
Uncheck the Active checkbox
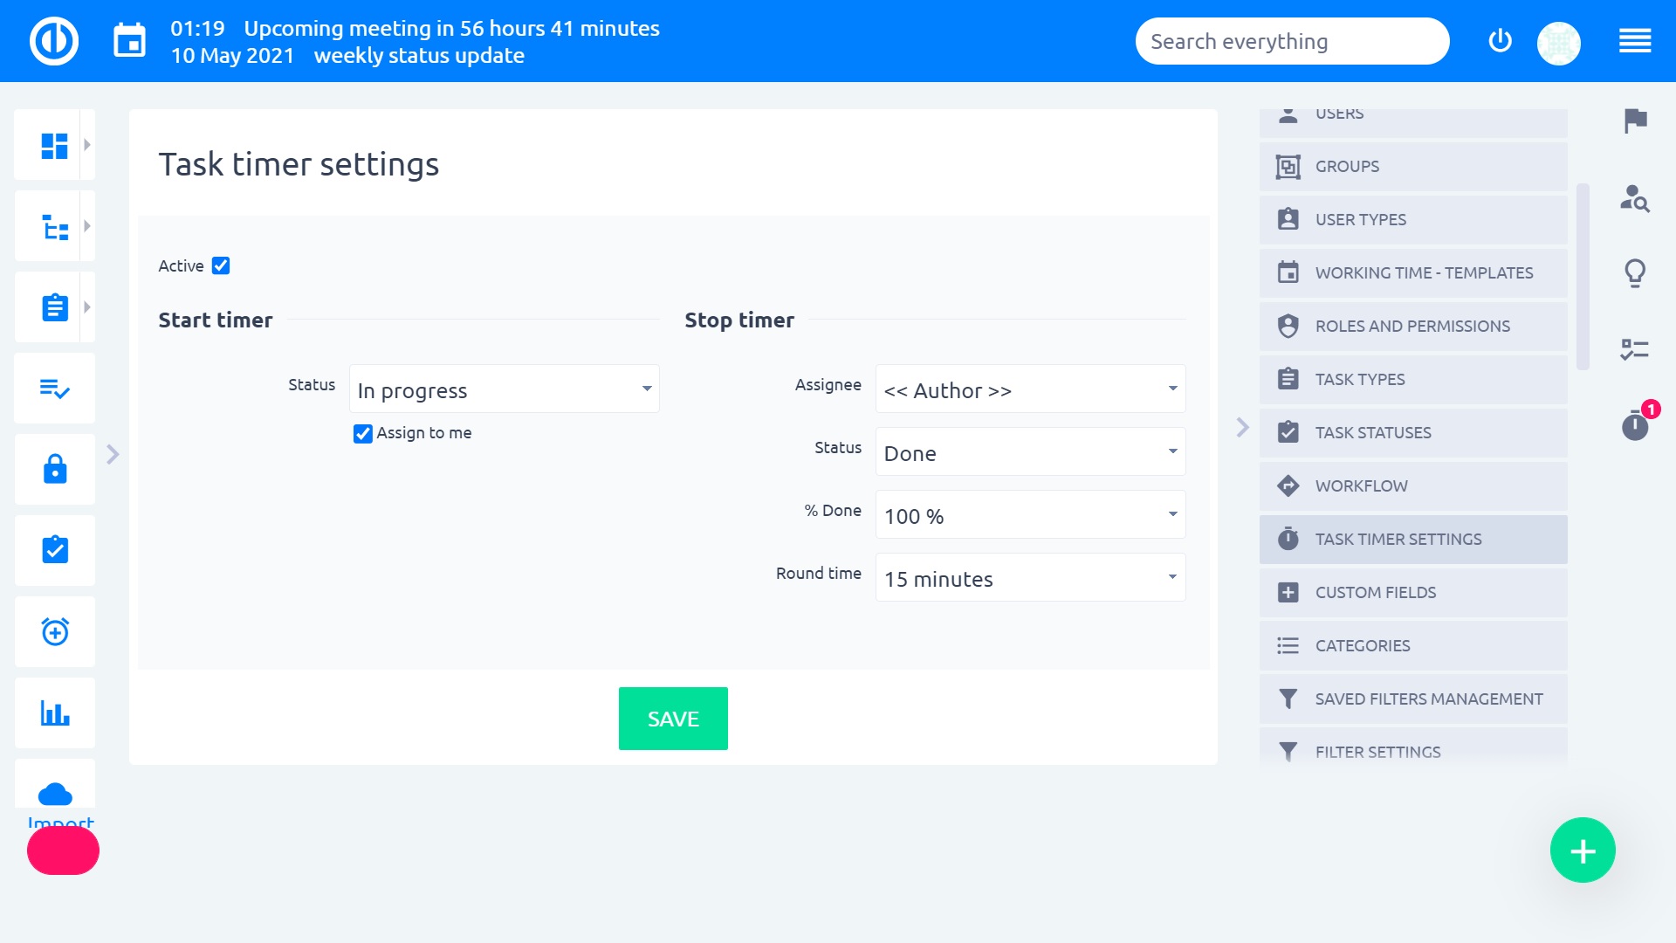click(221, 265)
